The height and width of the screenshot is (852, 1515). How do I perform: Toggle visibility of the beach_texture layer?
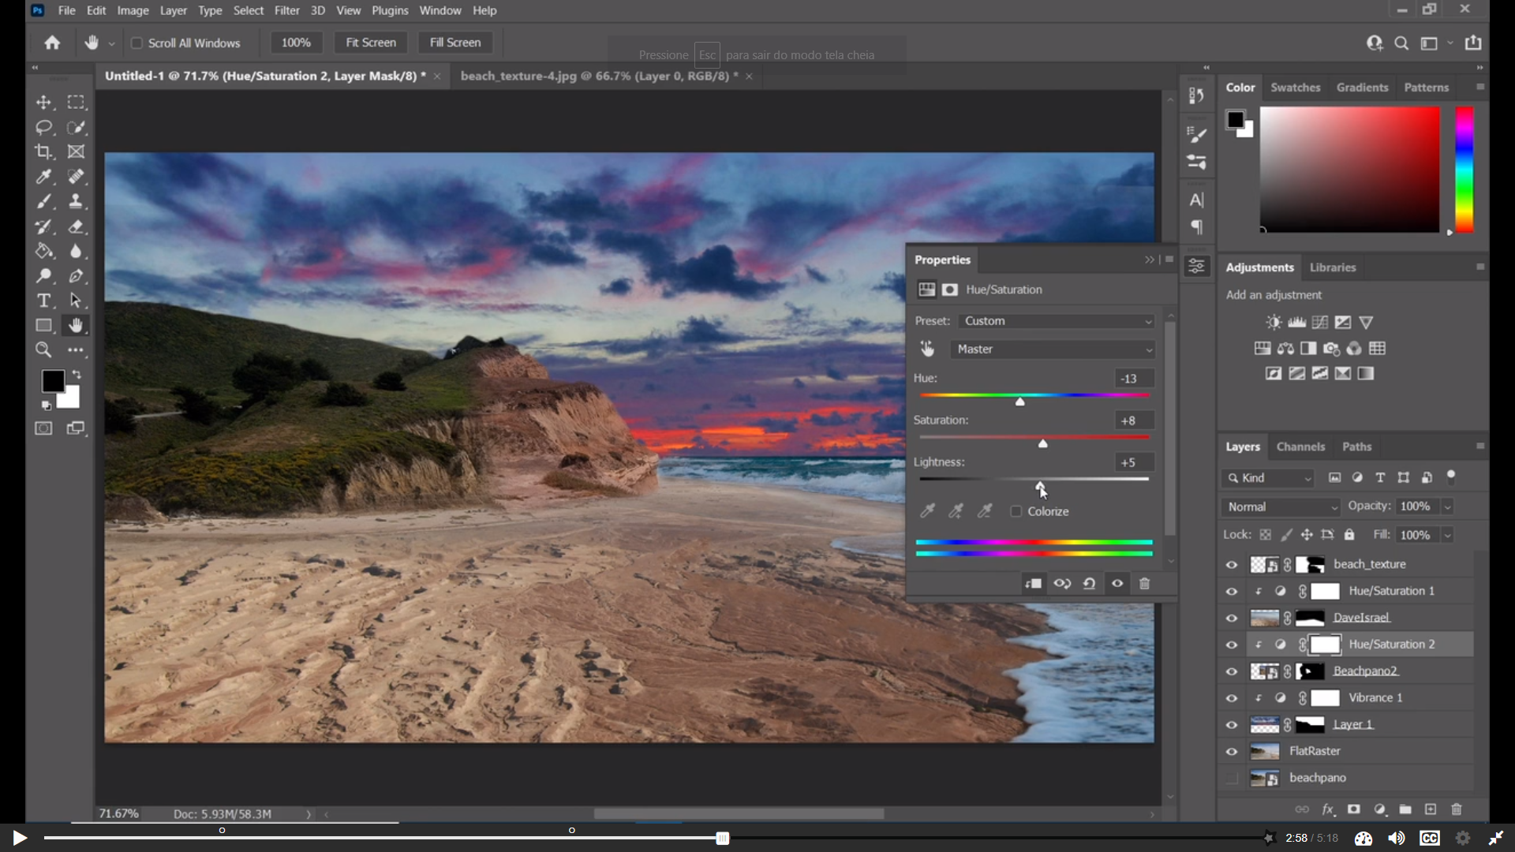pos(1231,564)
